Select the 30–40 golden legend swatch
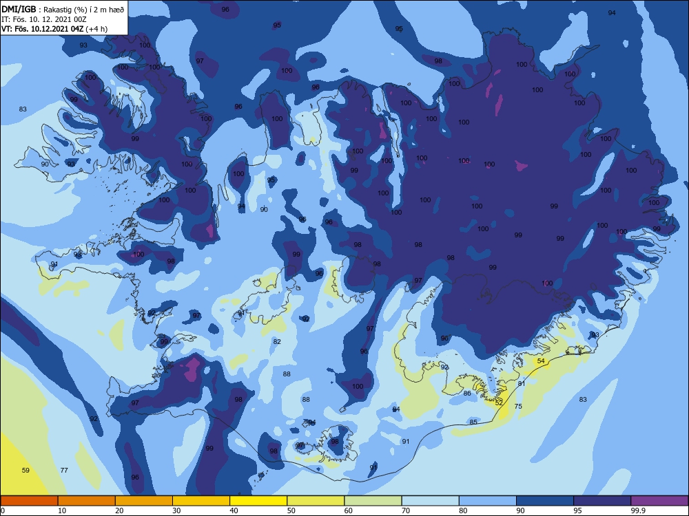689x516 pixels. pyautogui.click(x=201, y=501)
